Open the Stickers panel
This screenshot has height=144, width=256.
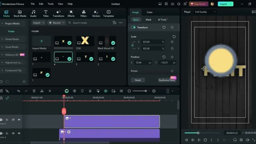[x=96, y=14]
